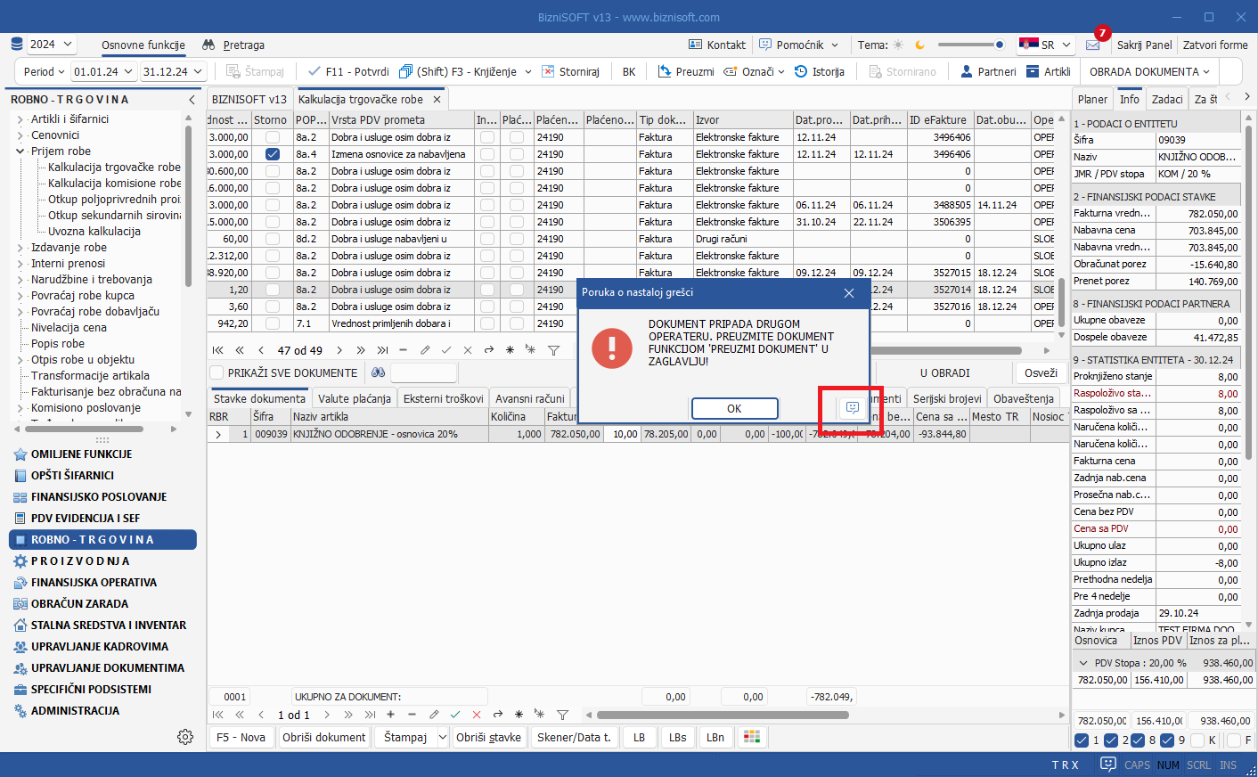Click the binoculars search icon

point(379,373)
